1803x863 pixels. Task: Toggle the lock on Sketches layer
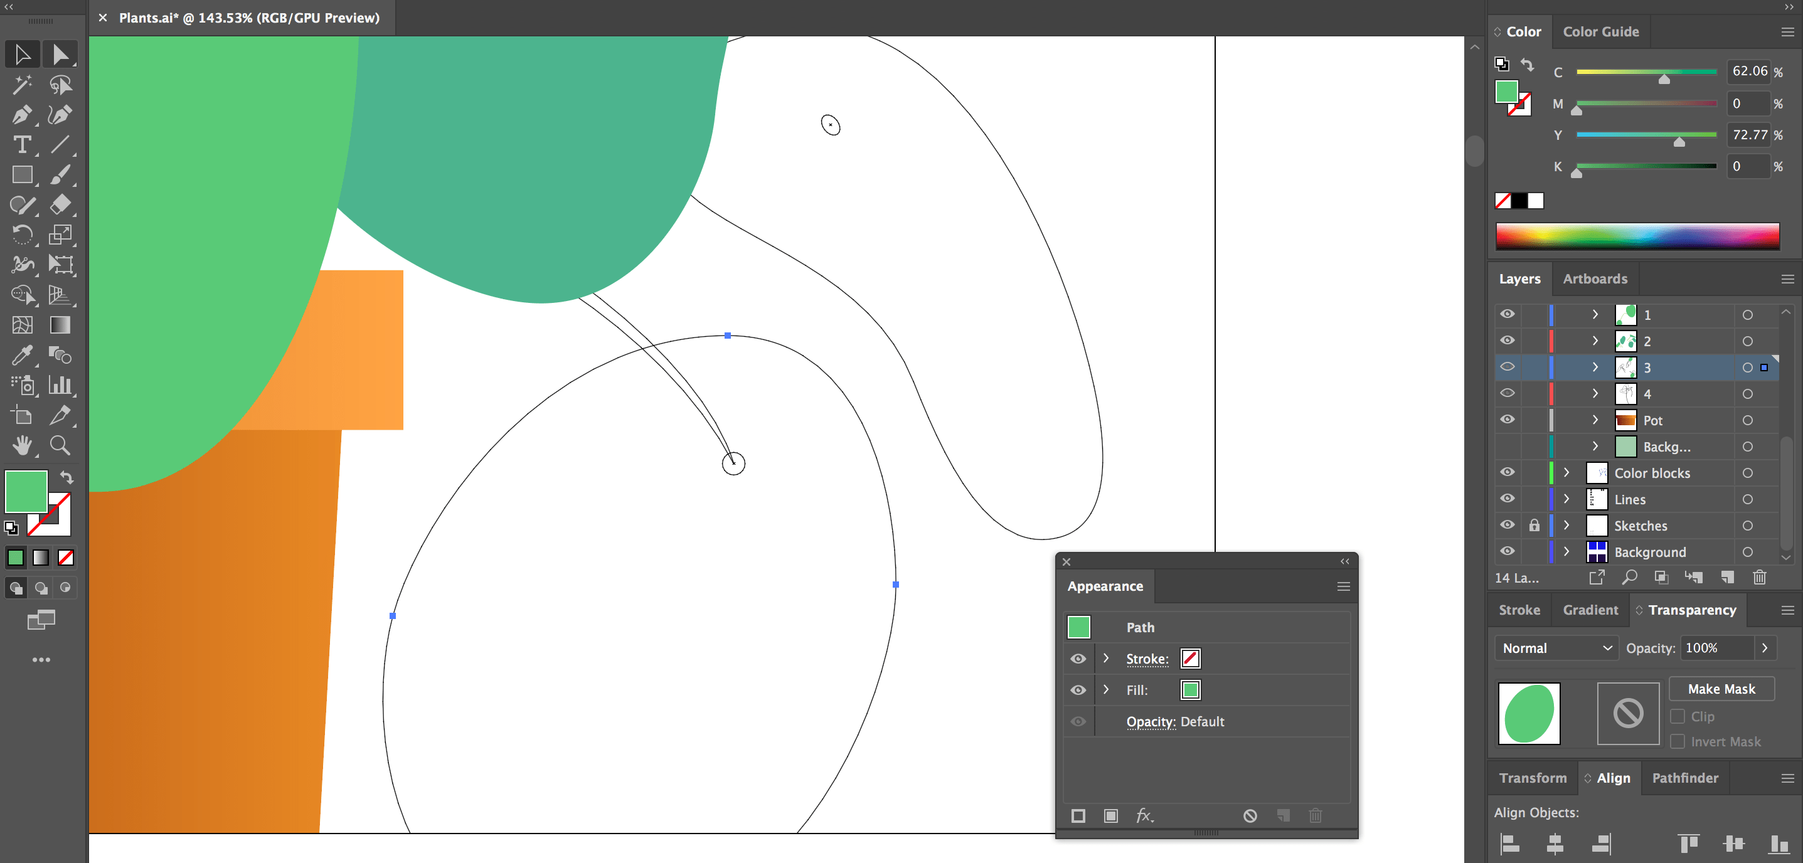coord(1534,526)
